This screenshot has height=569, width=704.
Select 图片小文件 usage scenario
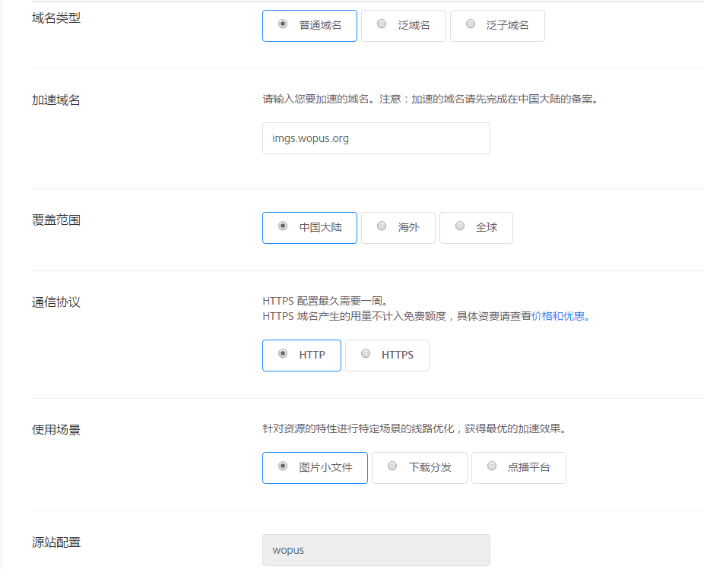point(315,467)
